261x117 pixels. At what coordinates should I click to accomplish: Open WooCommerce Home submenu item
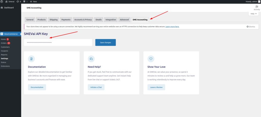(x=3, y=39)
